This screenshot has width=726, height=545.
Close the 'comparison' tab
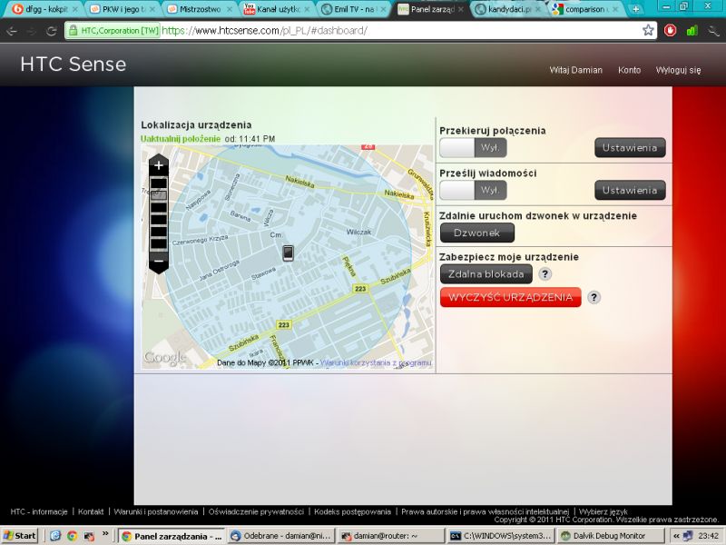pyautogui.click(x=615, y=9)
